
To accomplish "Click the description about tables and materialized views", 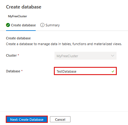I will pyautogui.click(x=64, y=44).
